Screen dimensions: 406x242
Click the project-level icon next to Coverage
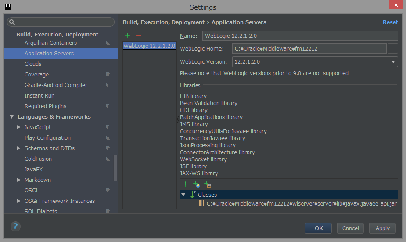(108, 74)
